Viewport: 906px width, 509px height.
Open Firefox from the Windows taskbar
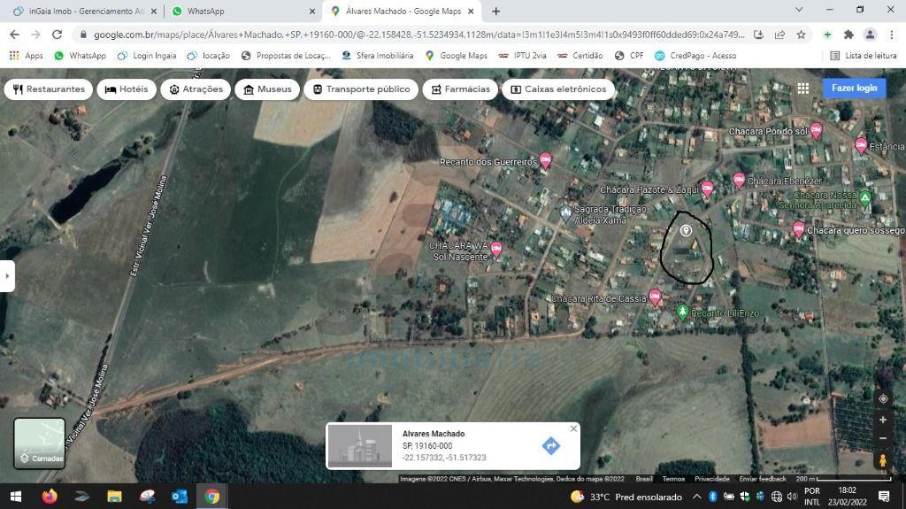coord(50,497)
